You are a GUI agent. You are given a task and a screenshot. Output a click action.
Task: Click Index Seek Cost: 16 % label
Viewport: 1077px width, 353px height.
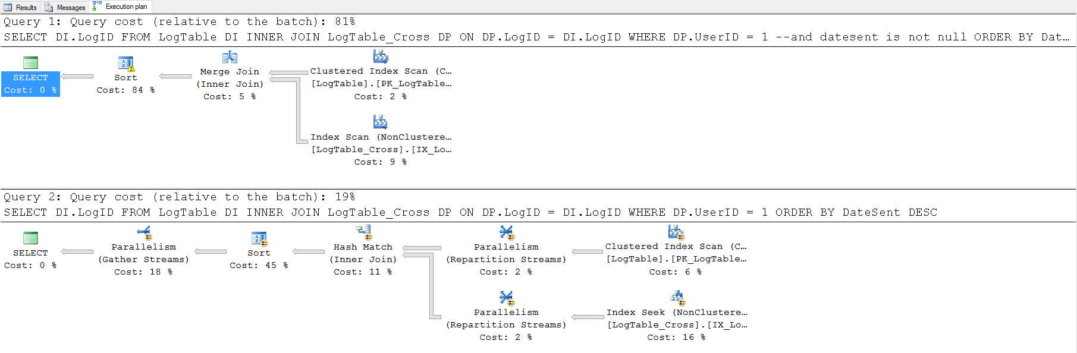(x=677, y=338)
